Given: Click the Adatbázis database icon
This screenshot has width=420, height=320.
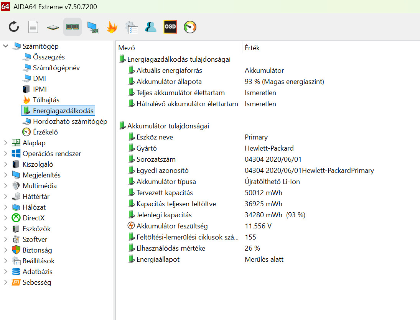Looking at the screenshot, I should 16,272.
